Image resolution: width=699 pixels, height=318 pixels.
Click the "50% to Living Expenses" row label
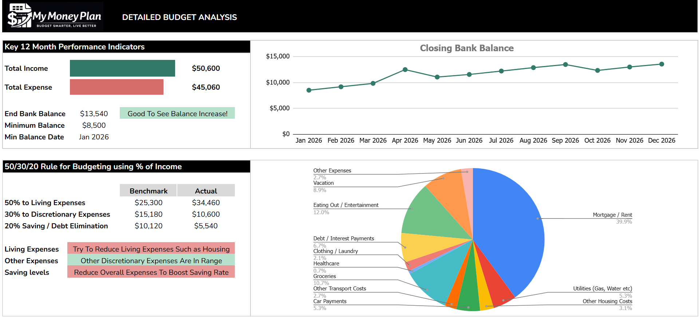(x=45, y=203)
